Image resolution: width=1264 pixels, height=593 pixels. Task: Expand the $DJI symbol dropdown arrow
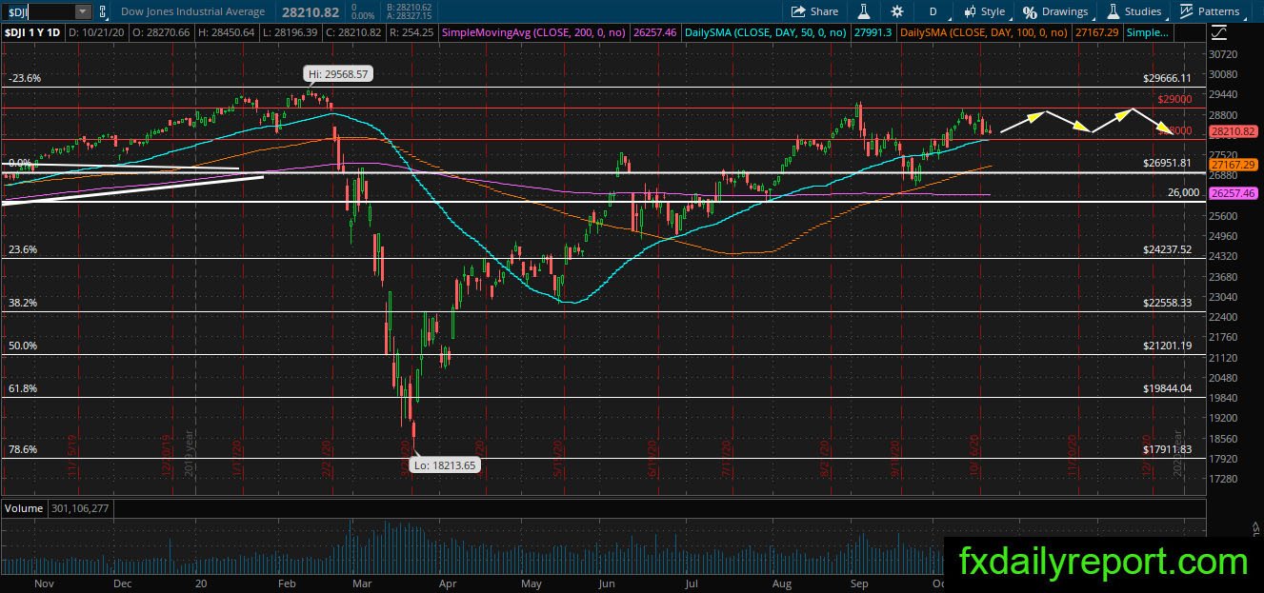pyautogui.click(x=83, y=11)
